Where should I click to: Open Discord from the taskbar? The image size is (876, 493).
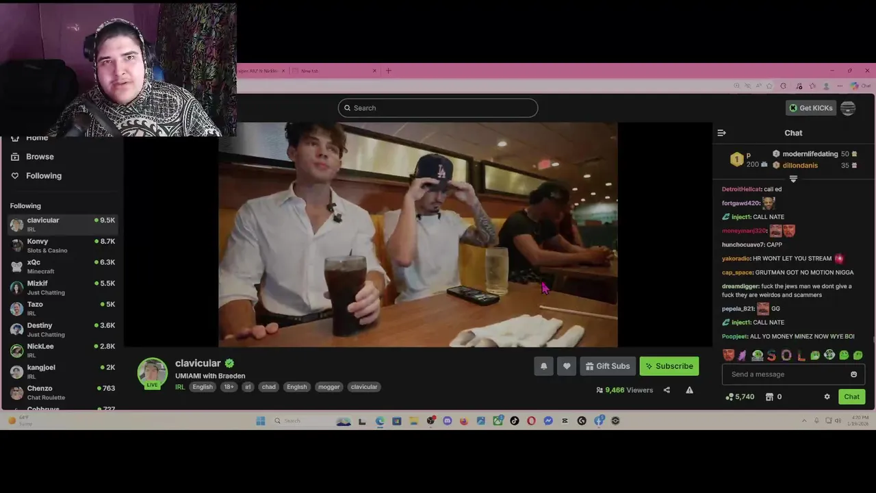click(x=447, y=421)
